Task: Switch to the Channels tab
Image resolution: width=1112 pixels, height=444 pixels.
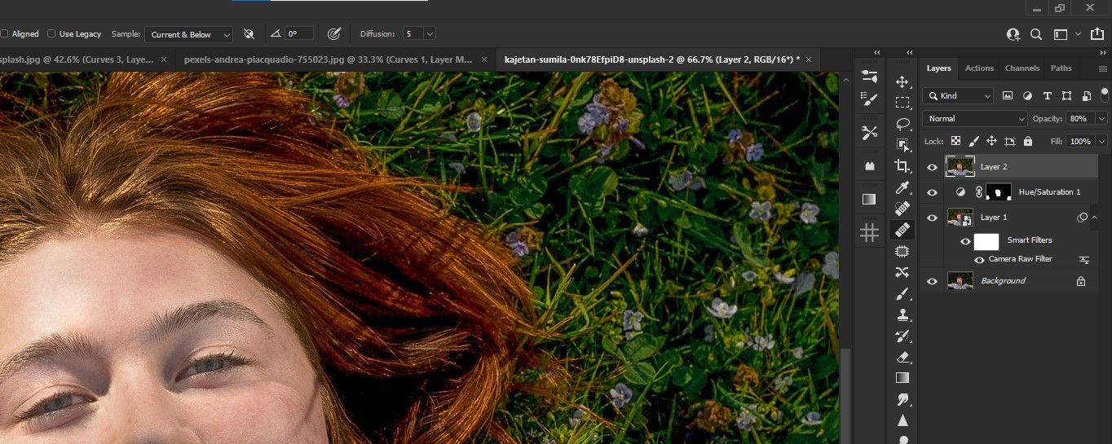Action: (1022, 68)
